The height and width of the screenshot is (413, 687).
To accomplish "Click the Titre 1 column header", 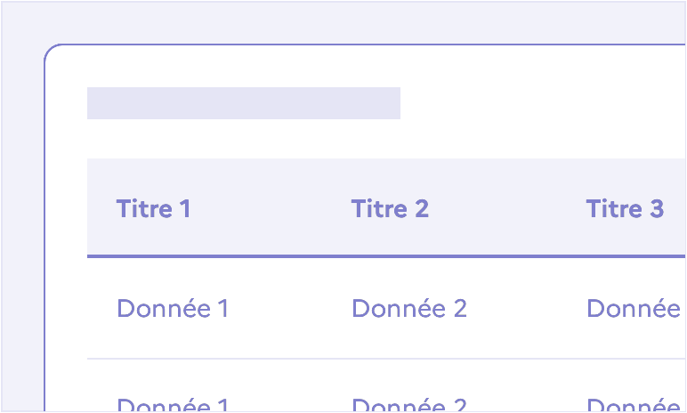I will click(x=153, y=208).
